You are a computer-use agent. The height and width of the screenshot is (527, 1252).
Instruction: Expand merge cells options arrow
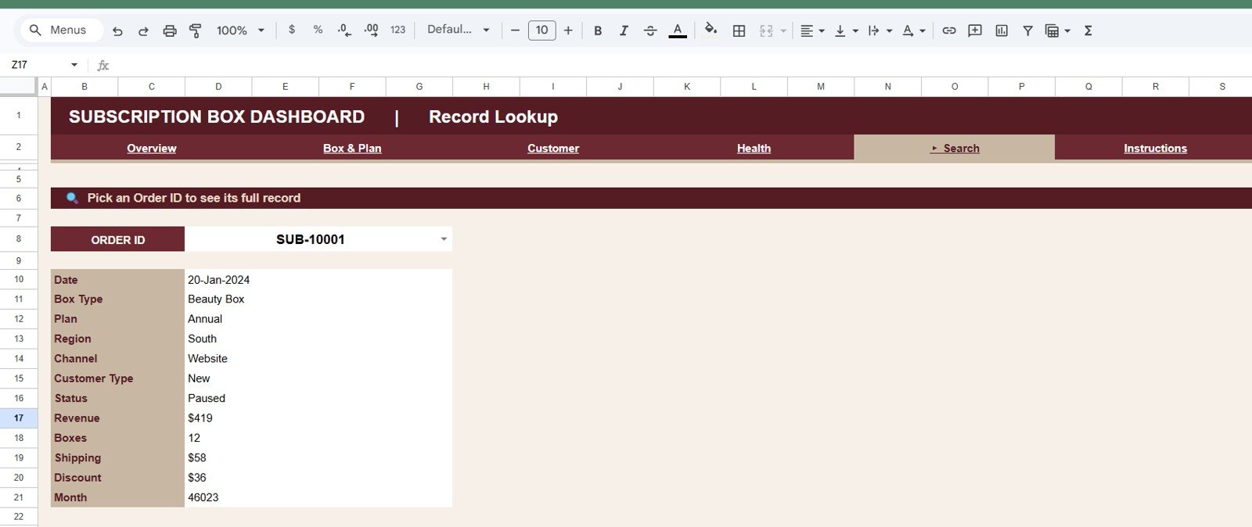[783, 30]
